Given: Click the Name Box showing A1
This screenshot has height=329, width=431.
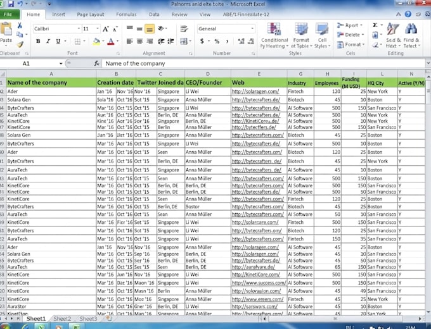Looking at the screenshot, I should [x=29, y=64].
